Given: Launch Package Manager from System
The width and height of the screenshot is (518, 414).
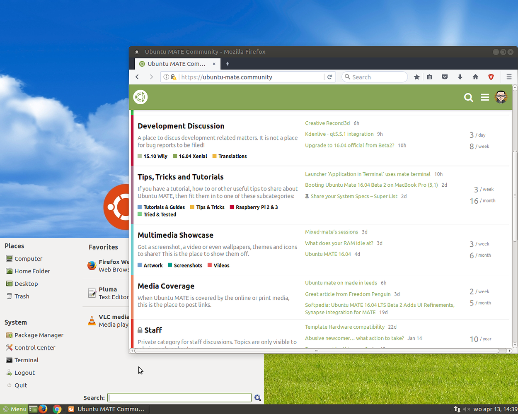Looking at the screenshot, I should [34, 335].
